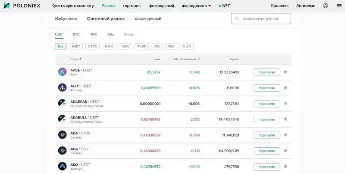
Task: Switch to the Избранное tab
Action: point(66,19)
